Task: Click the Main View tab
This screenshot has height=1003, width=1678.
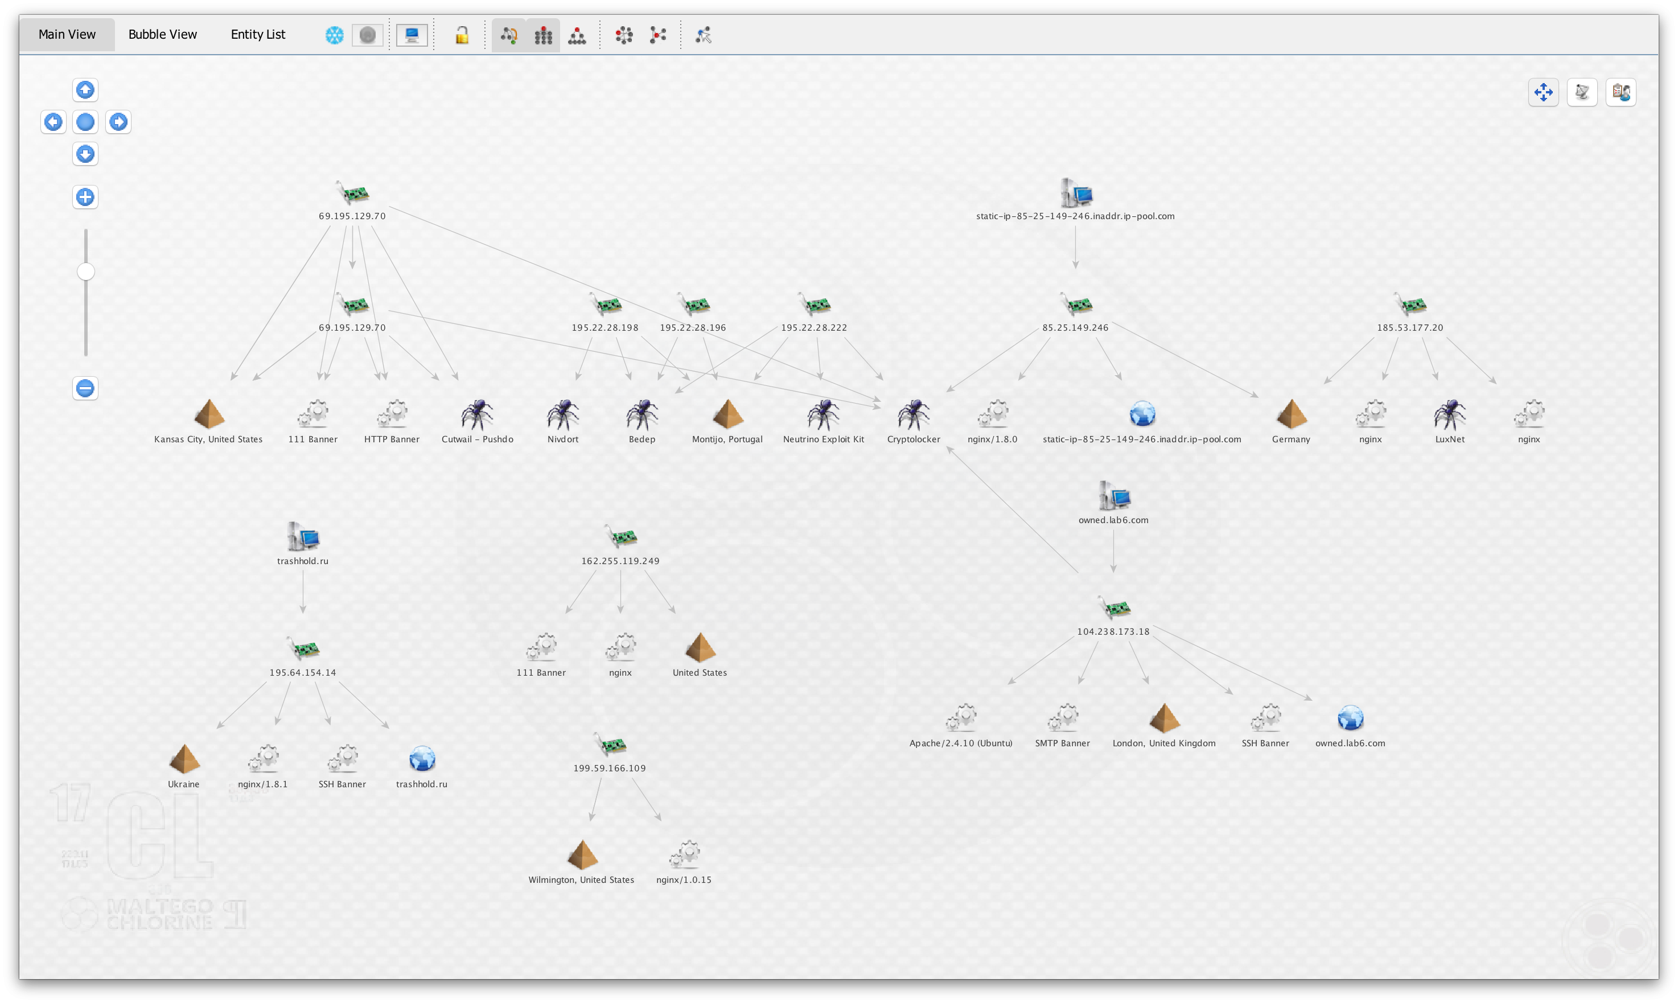Action: tap(67, 35)
